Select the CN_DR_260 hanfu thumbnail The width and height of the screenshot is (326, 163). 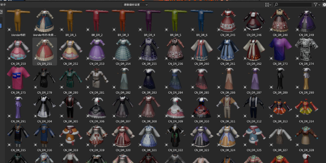202,49
